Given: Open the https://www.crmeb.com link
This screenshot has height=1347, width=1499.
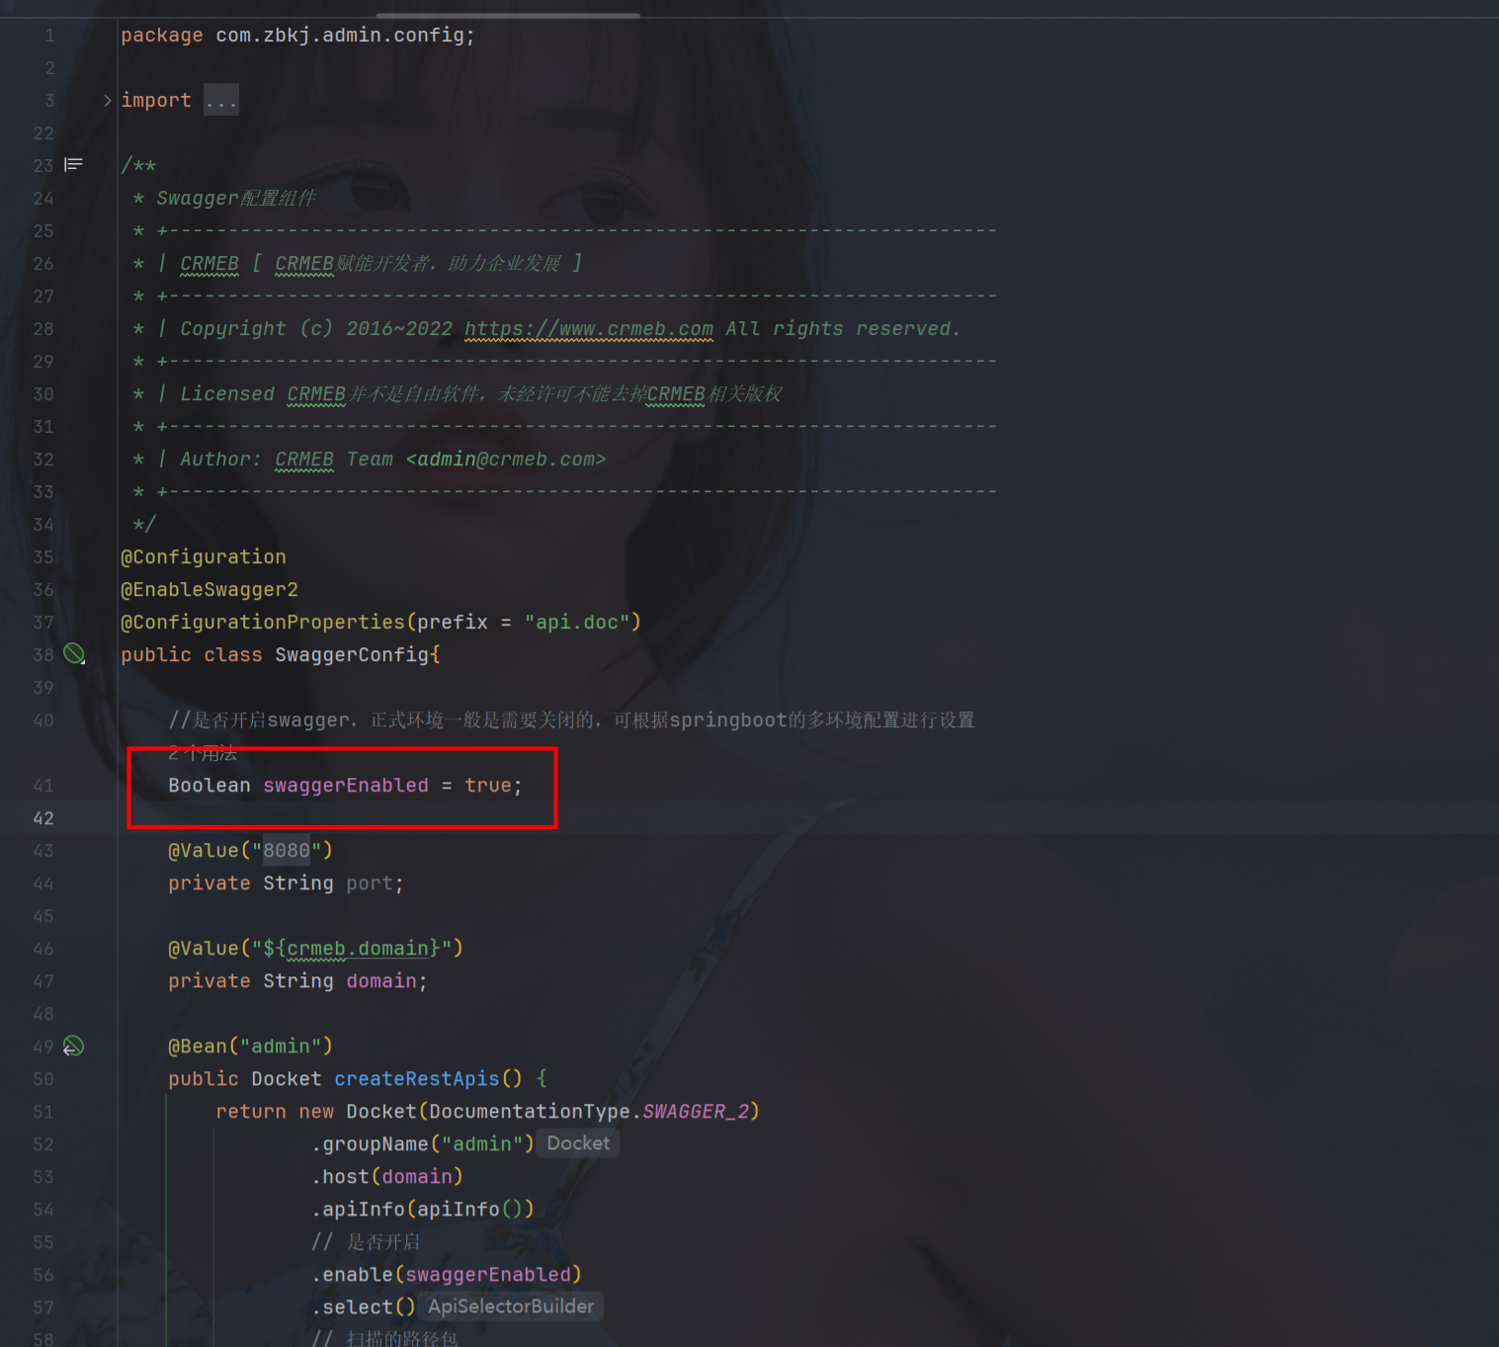Looking at the screenshot, I should pos(588,328).
